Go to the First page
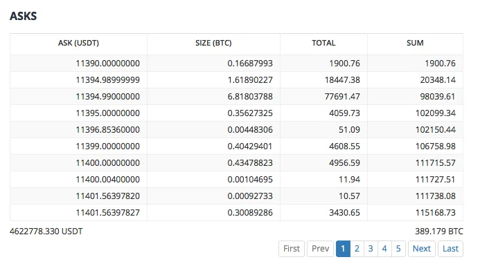This screenshot has height=264, width=480. point(292,249)
